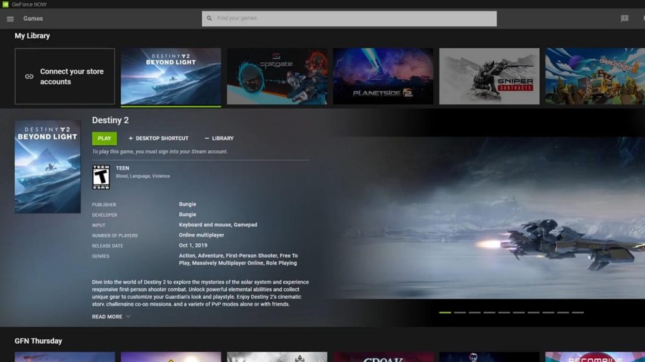Go to the first screenshot carousel indicator
The height and width of the screenshot is (362, 645).
[x=445, y=312]
